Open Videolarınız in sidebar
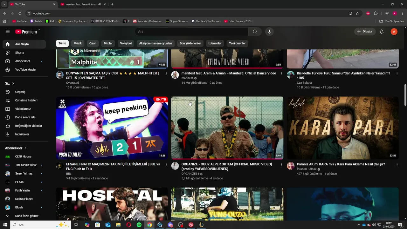This screenshot has height=229, width=407. pyautogui.click(x=24, y=109)
